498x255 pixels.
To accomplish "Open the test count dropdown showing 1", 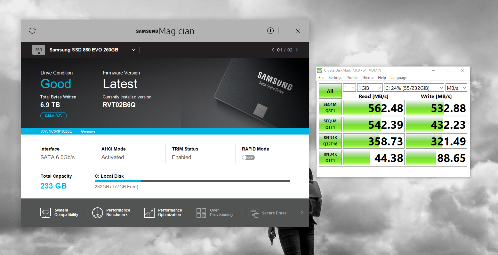I will coord(349,88).
